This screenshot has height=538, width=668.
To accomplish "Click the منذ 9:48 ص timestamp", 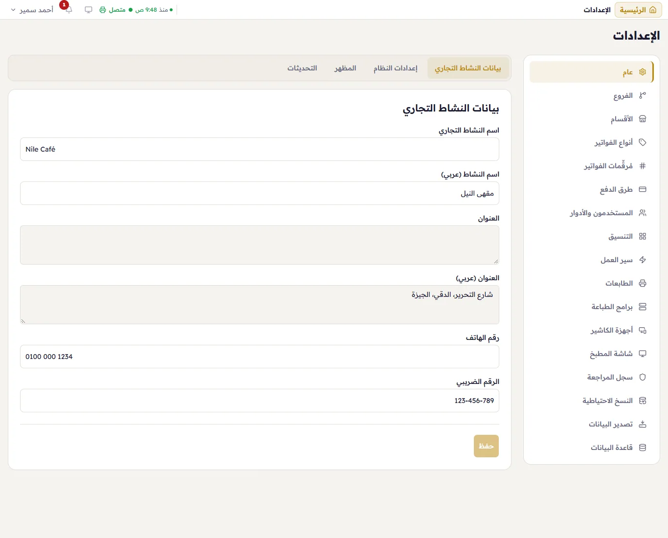I will click(x=152, y=10).
